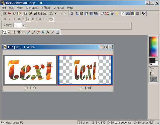The width and height of the screenshot is (160, 125).
Task: Open the Optimization Wizard toolbar icon
Action: [x=14, y=13]
